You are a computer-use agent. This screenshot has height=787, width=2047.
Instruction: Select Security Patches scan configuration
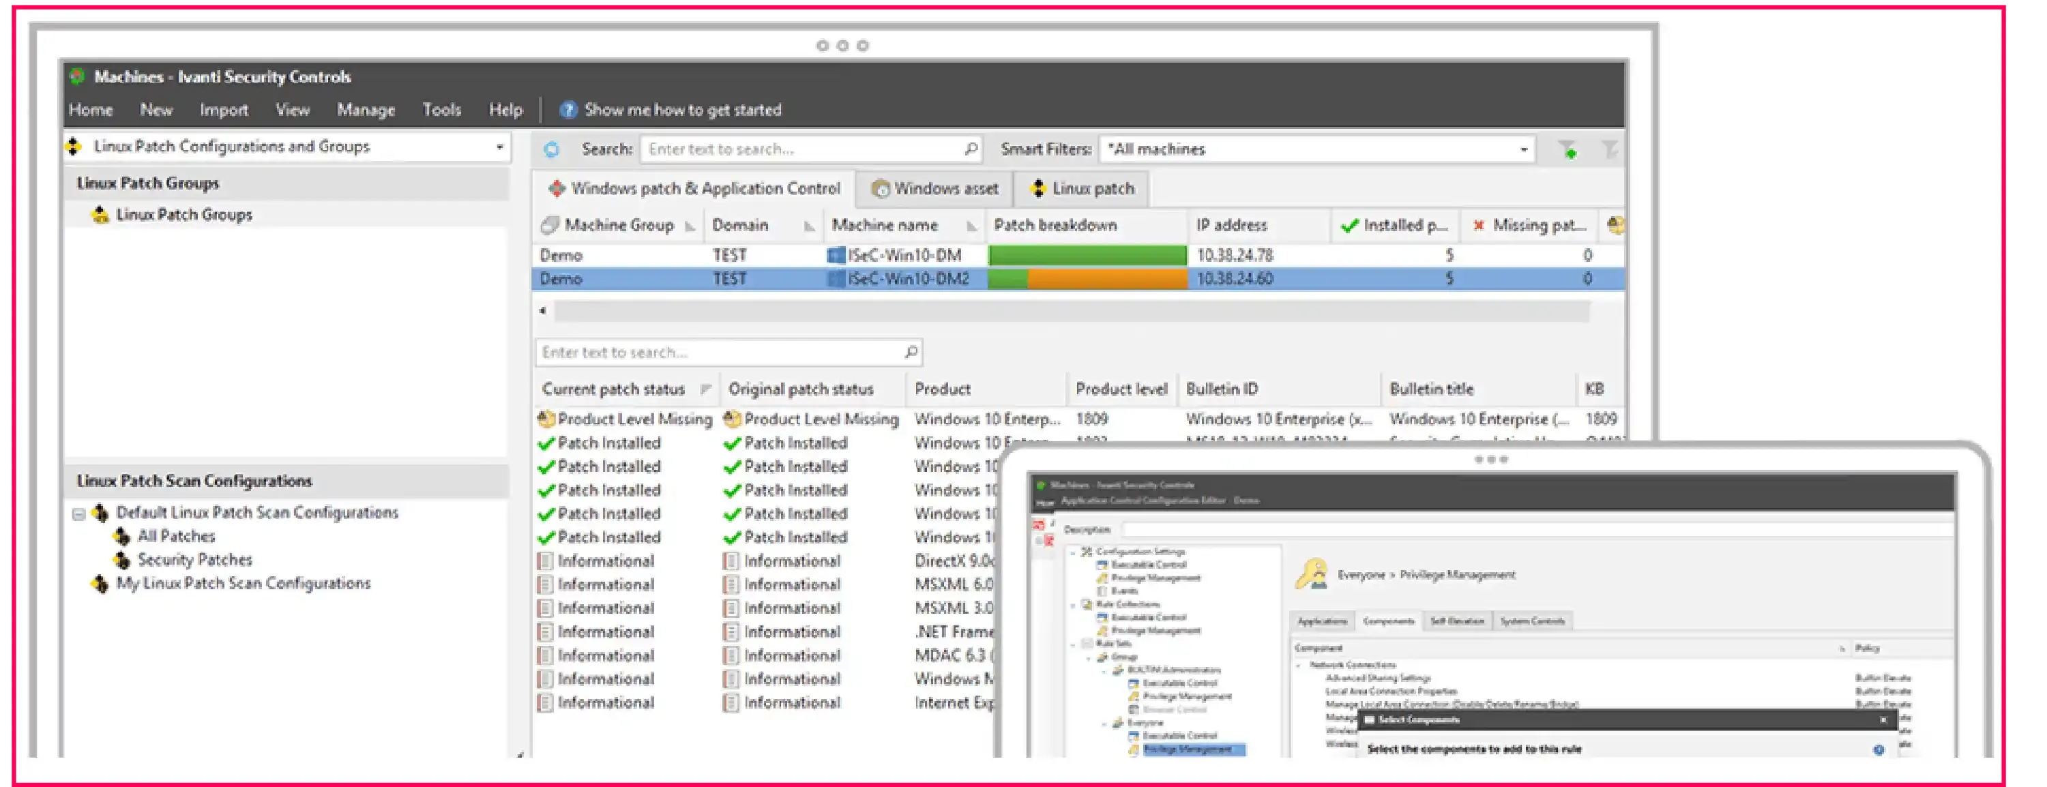tap(194, 560)
